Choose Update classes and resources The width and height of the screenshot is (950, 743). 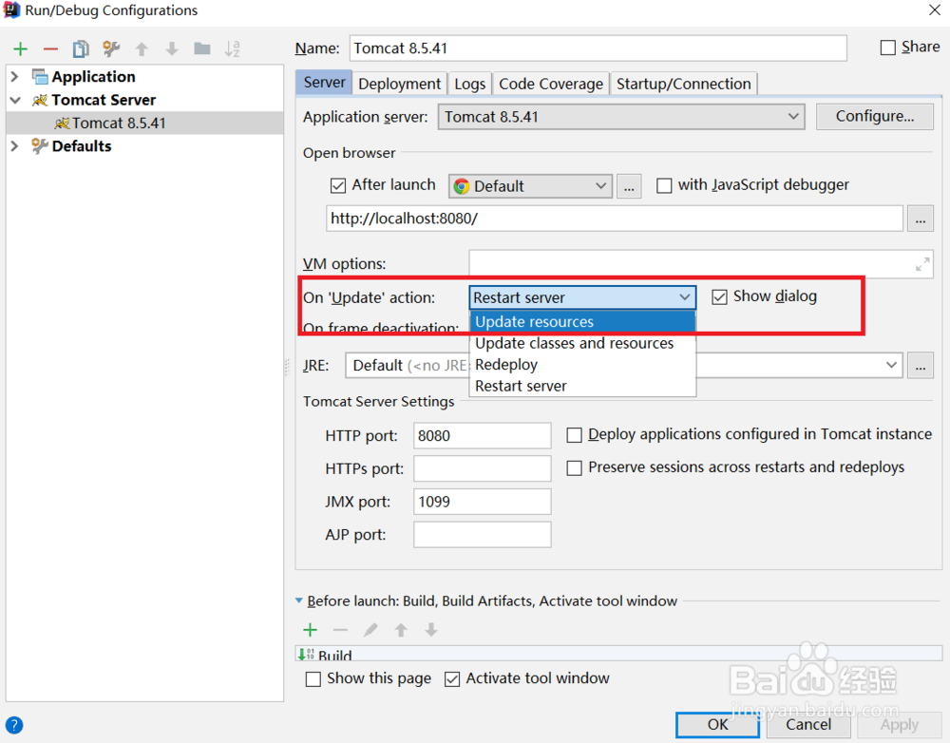click(582, 344)
